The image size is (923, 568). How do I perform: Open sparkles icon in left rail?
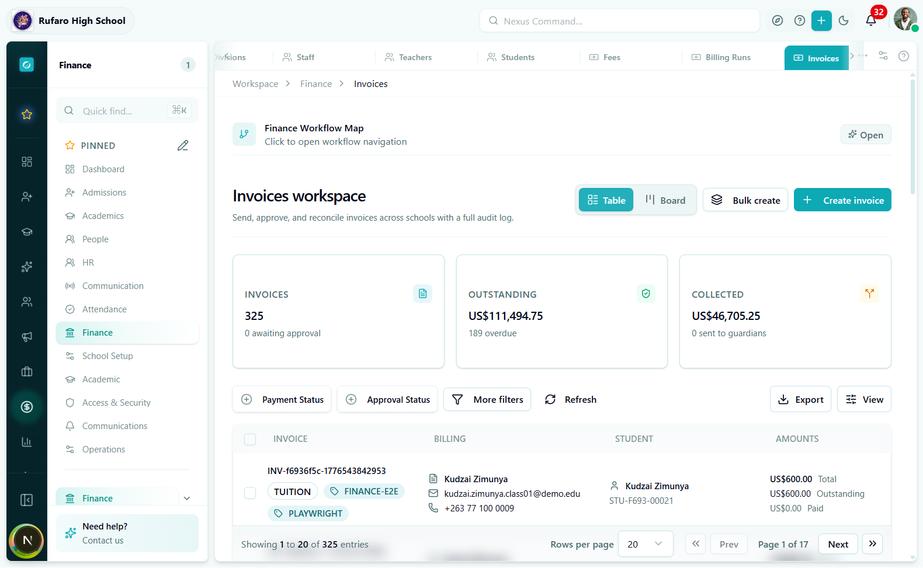(x=27, y=267)
